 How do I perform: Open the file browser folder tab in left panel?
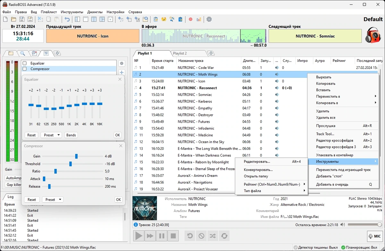pyautogui.click(x=11, y=53)
